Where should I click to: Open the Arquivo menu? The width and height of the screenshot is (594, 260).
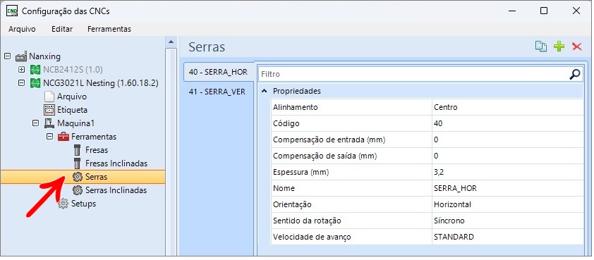(x=22, y=29)
